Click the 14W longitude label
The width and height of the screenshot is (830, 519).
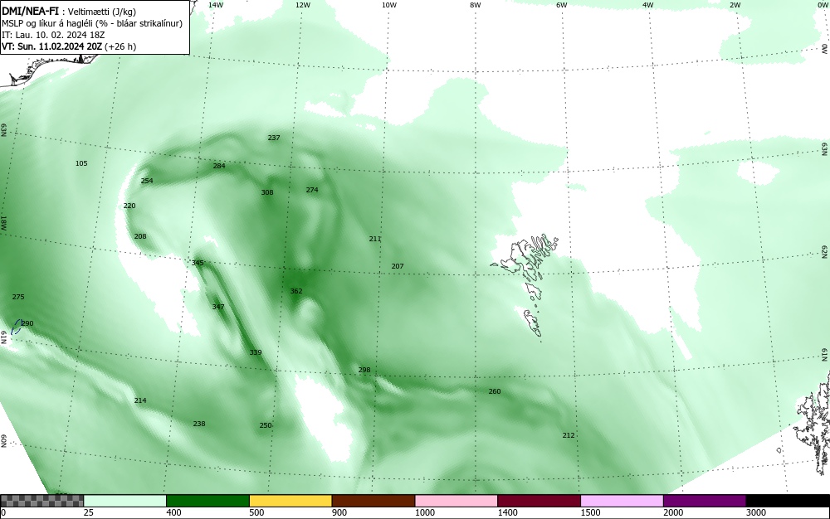pos(216,5)
